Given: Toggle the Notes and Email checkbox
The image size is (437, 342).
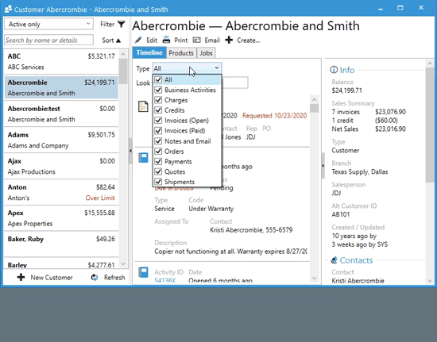Looking at the screenshot, I should click(x=158, y=141).
